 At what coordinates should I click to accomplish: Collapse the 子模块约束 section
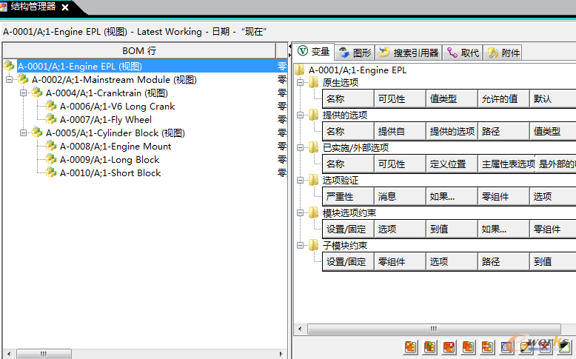pyautogui.click(x=301, y=246)
